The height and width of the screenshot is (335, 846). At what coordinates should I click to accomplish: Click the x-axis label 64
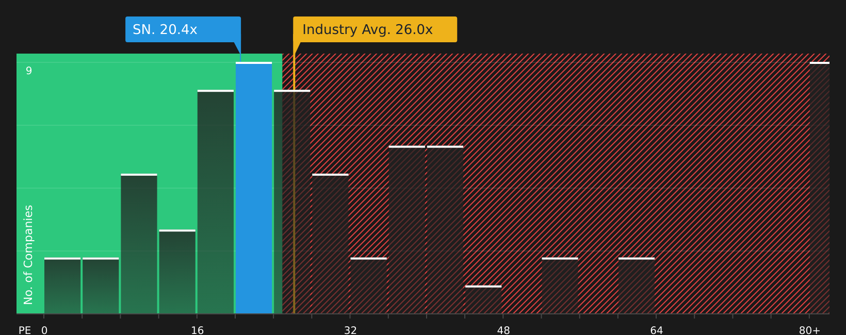click(657, 330)
